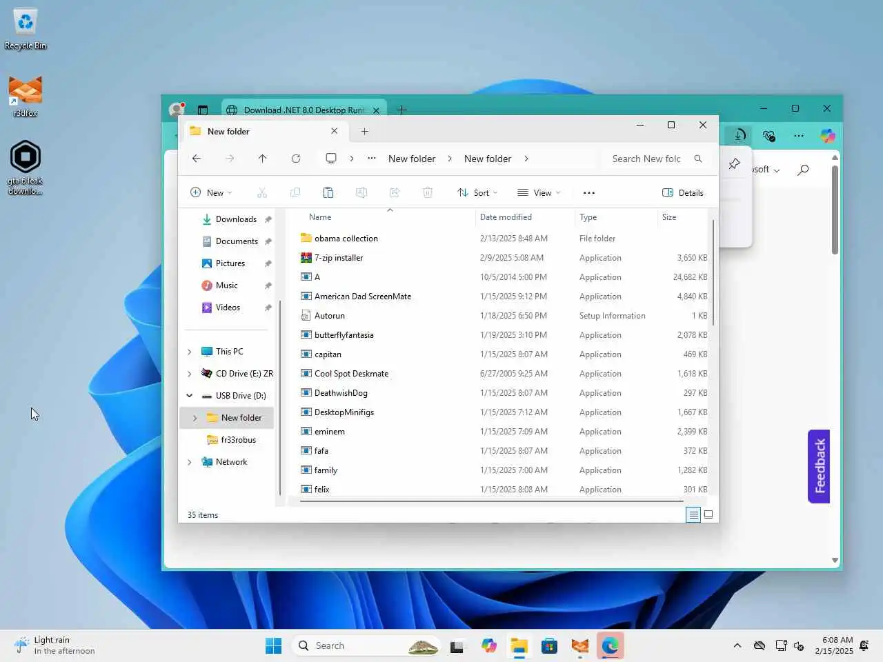Viewport: 883px width, 662px height.
Task: Select the obama collection folder
Action: [346, 239]
